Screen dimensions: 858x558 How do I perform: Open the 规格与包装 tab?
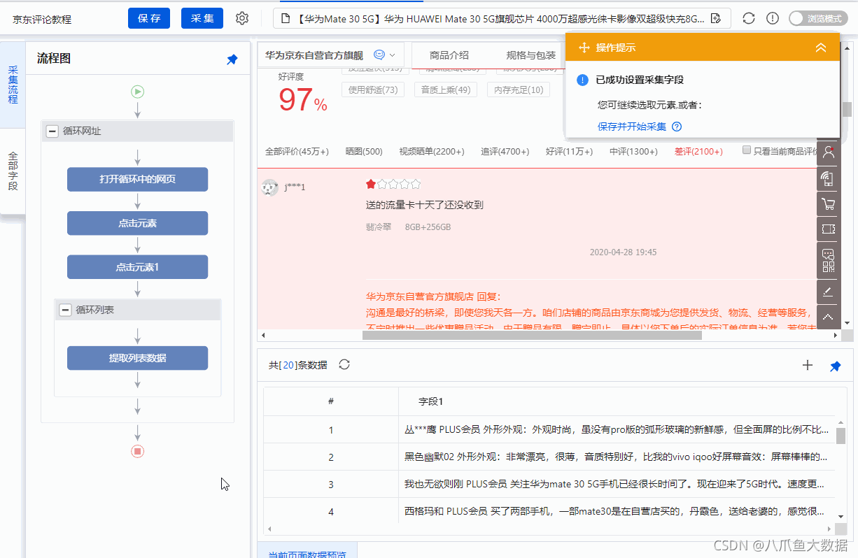[x=531, y=55]
